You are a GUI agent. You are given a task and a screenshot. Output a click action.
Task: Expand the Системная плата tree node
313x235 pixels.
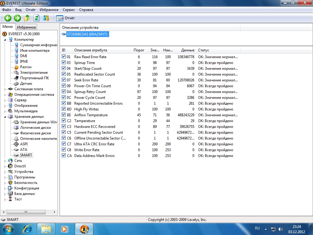click(5, 89)
